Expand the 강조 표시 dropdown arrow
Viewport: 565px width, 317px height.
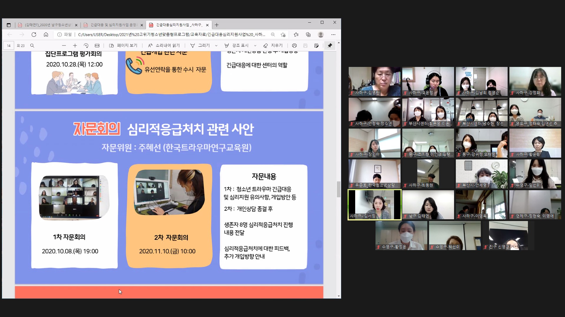[255, 45]
